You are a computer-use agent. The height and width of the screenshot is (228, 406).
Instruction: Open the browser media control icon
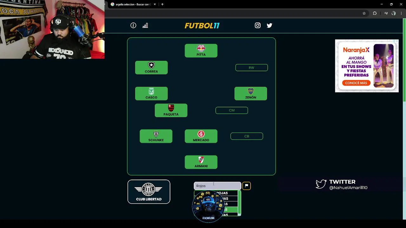pos(386,13)
